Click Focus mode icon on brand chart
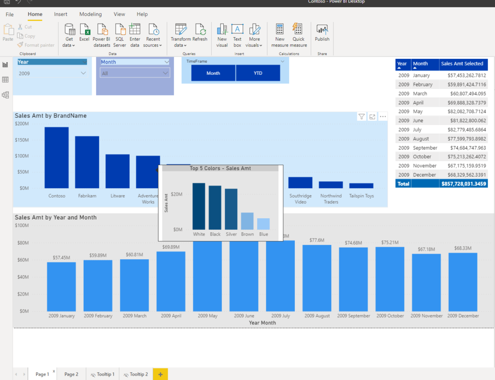This screenshot has height=380, width=495. (x=372, y=117)
